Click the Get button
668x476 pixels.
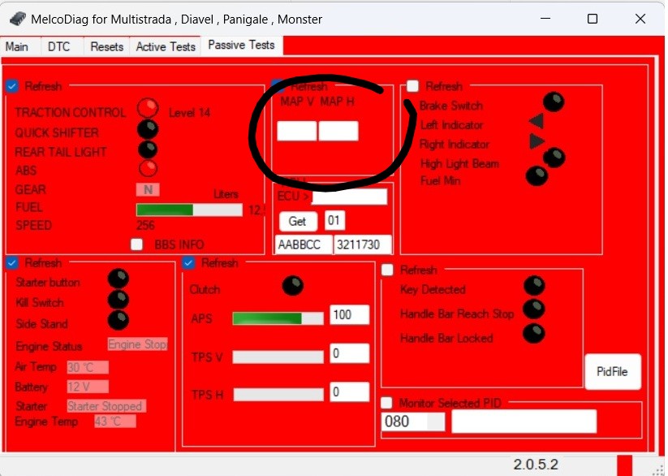(x=298, y=222)
